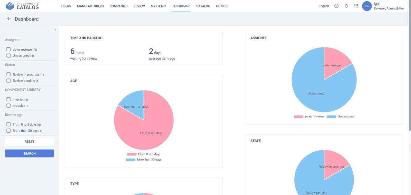Toggle the Unassigned legend swatch in Assignee chart

[331, 116]
